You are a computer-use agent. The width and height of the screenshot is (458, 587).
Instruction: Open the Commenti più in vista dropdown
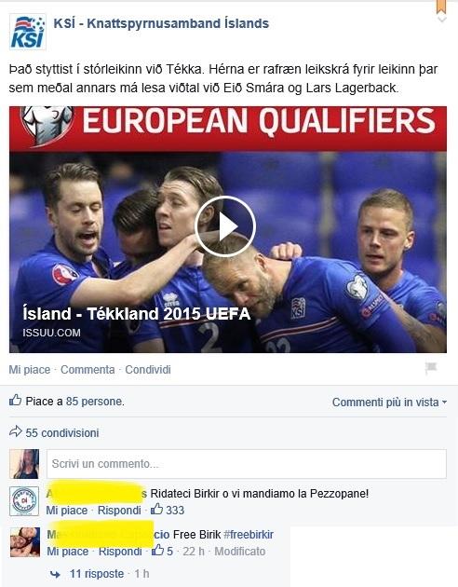click(x=389, y=403)
